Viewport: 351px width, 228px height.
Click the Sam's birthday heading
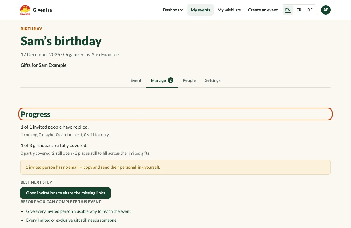[61, 41]
